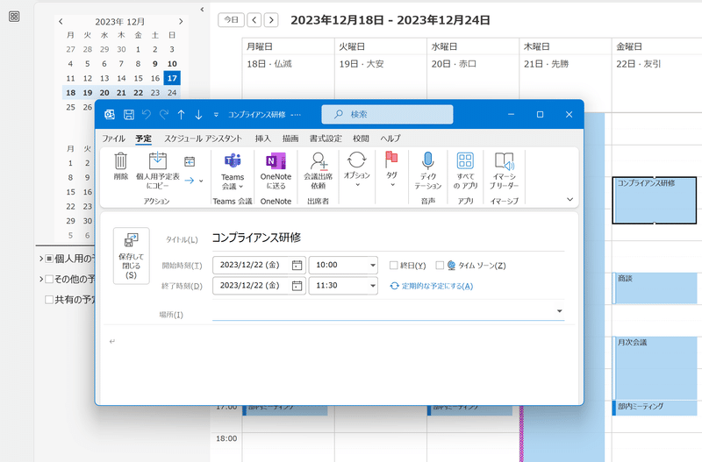The image size is (702, 462).
Task: Toggle 個人用の予定表 checkbox in folder pane
Action: coord(50,259)
